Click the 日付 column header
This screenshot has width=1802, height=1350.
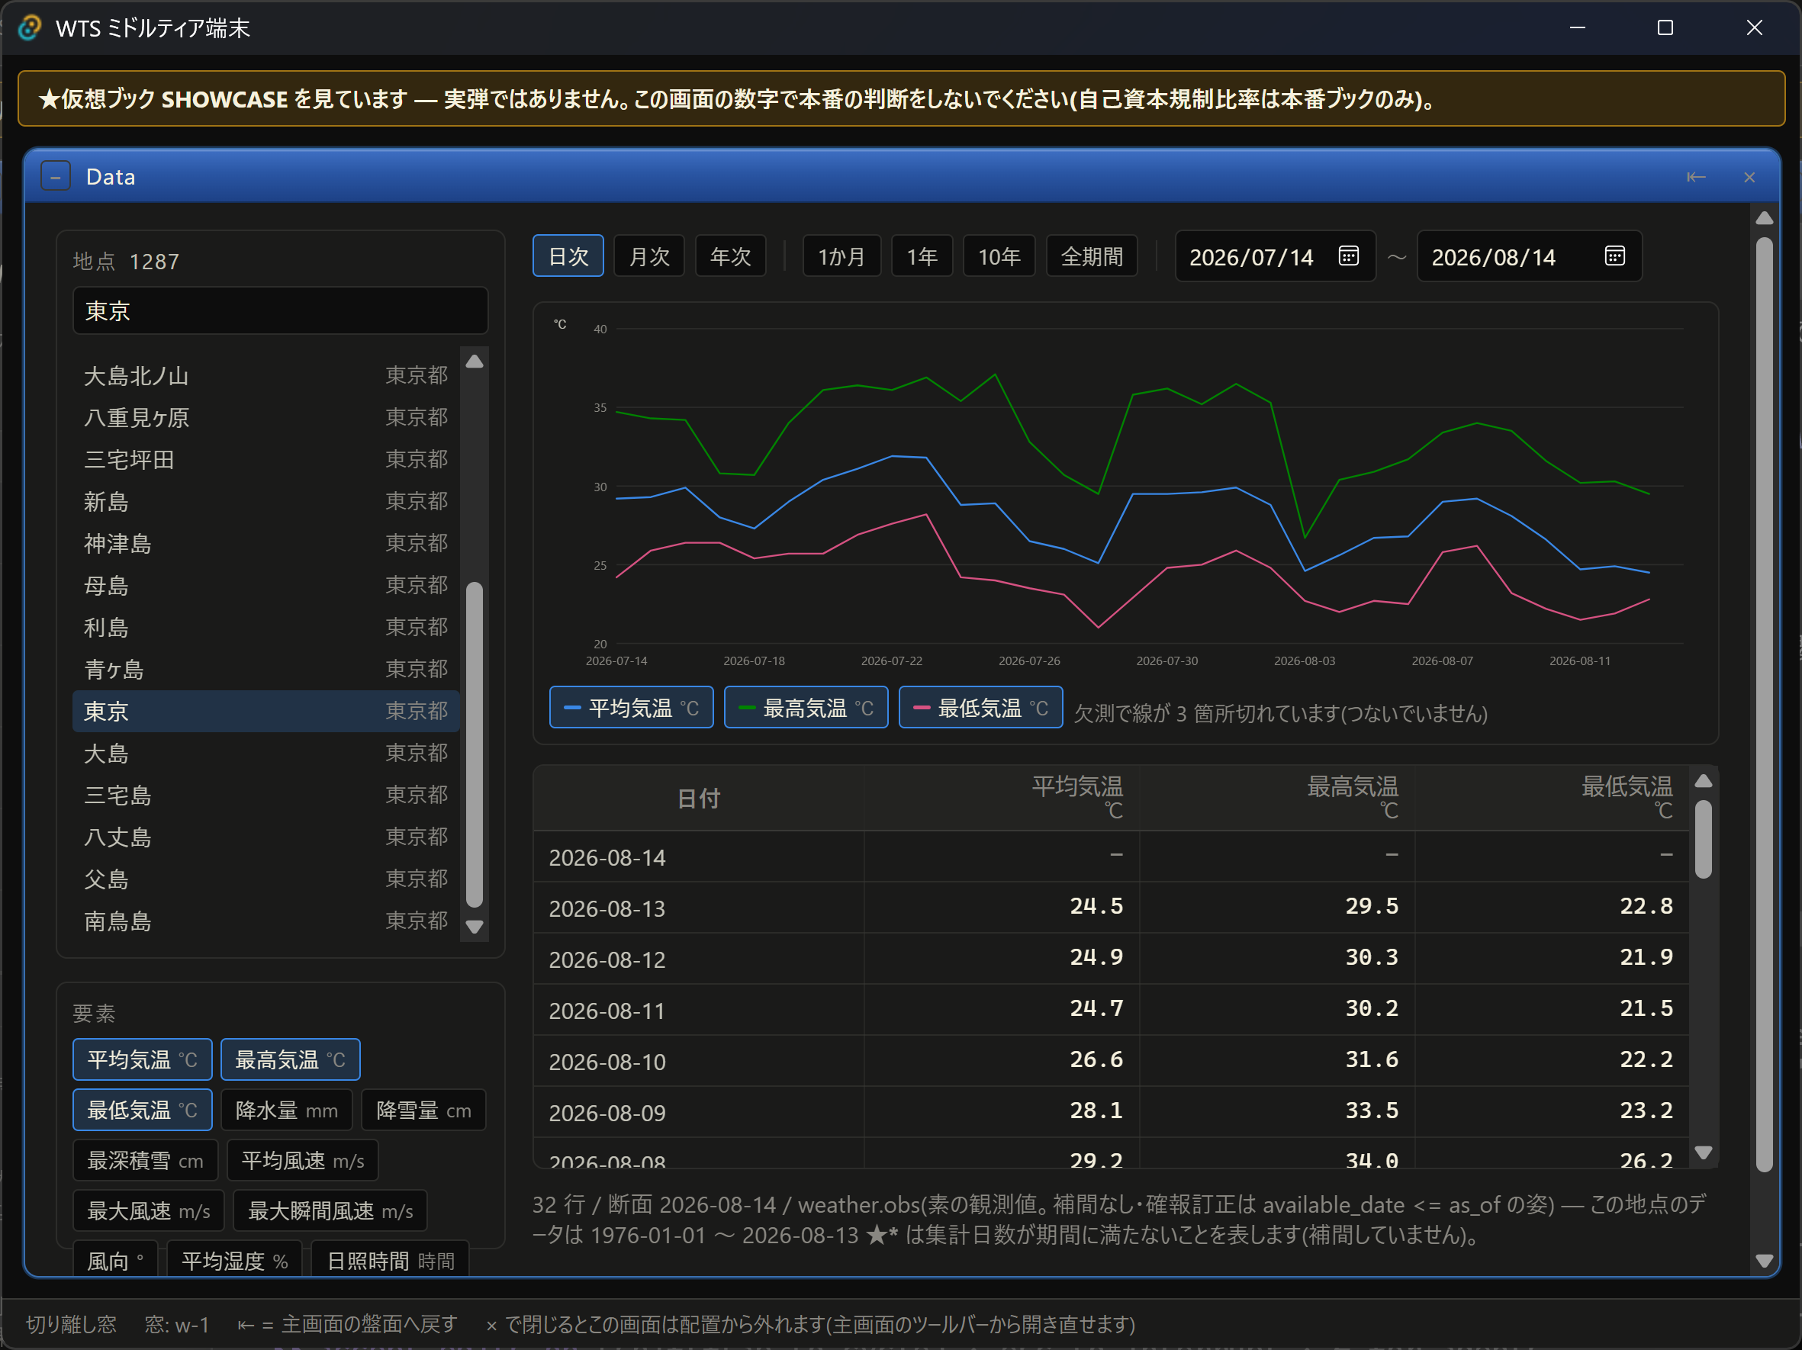[x=698, y=798]
